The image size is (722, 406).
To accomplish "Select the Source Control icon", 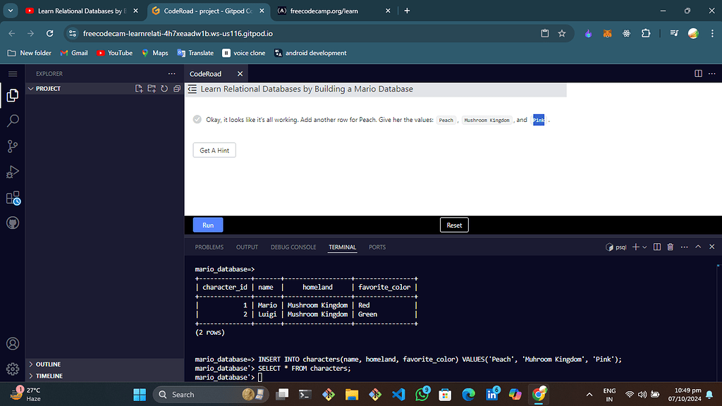I will (11, 146).
